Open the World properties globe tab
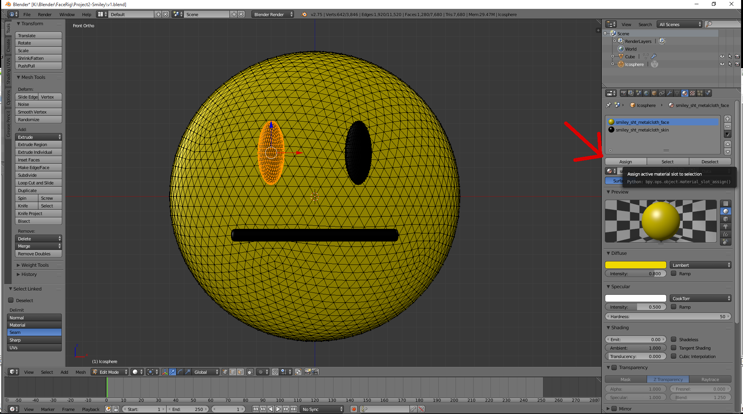 [646, 93]
